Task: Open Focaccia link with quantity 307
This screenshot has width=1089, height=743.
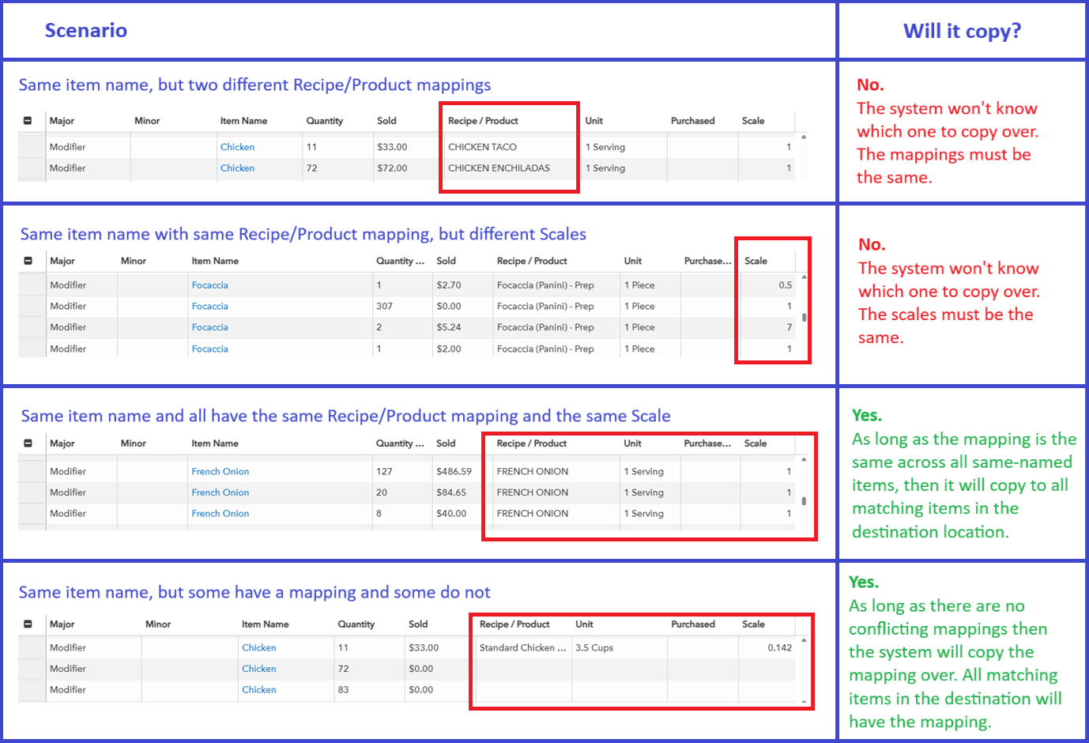Action: pyautogui.click(x=209, y=307)
